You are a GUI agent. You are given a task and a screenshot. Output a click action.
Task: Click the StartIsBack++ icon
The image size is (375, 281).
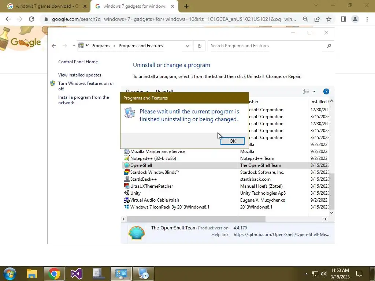click(x=126, y=179)
